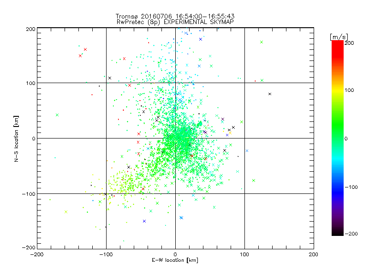
Task: Click the x-axis tick label '100'
Action: click(244, 254)
